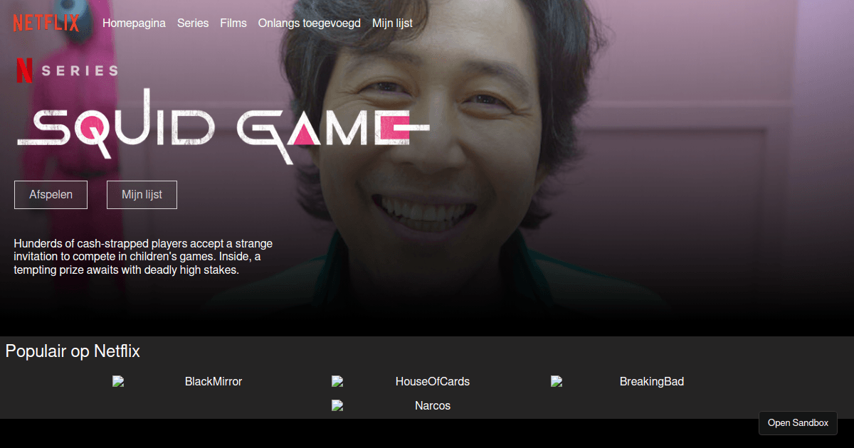Click the Netflix logo in the header
This screenshot has height=448, width=854.
[46, 23]
